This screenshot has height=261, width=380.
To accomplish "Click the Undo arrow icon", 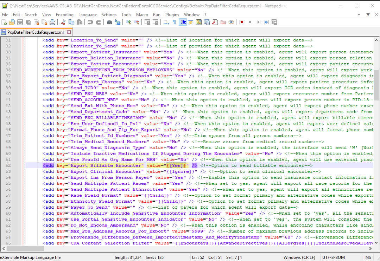I will pyautogui.click(x=90, y=22).
